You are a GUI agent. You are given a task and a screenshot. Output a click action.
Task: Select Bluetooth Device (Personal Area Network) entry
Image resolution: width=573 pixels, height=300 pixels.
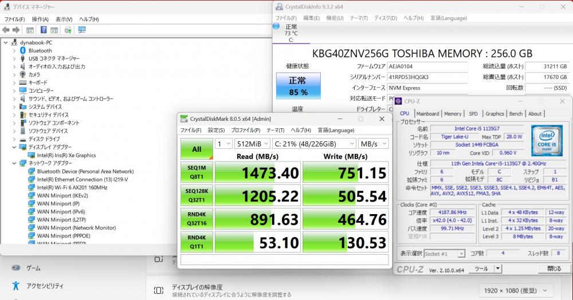click(x=85, y=171)
